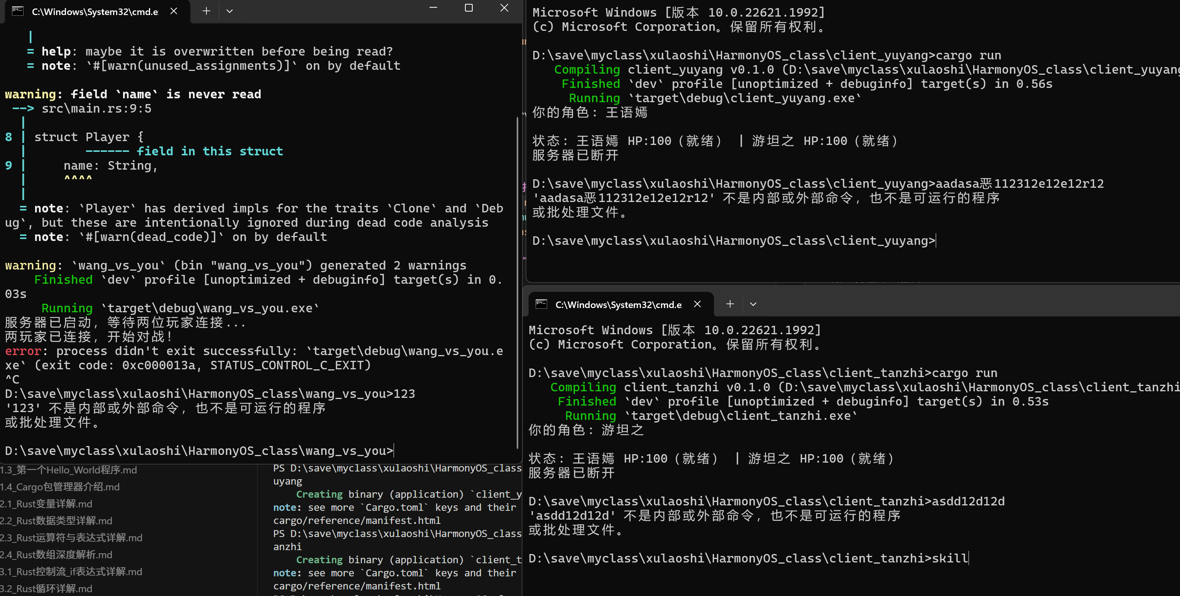Add a new tab in bottom-right terminal
Image resolution: width=1180 pixels, height=596 pixels.
point(730,304)
